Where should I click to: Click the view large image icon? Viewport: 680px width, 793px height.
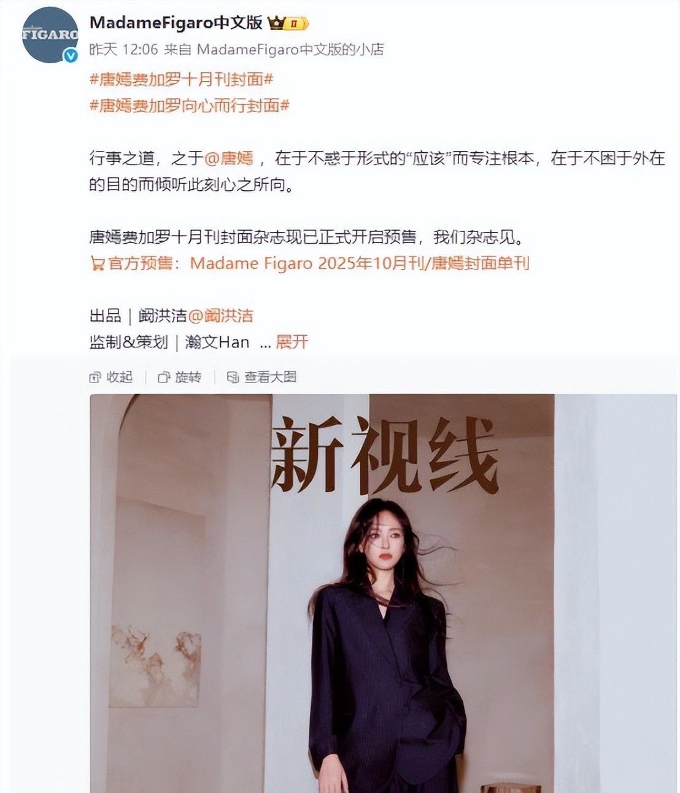[233, 377]
